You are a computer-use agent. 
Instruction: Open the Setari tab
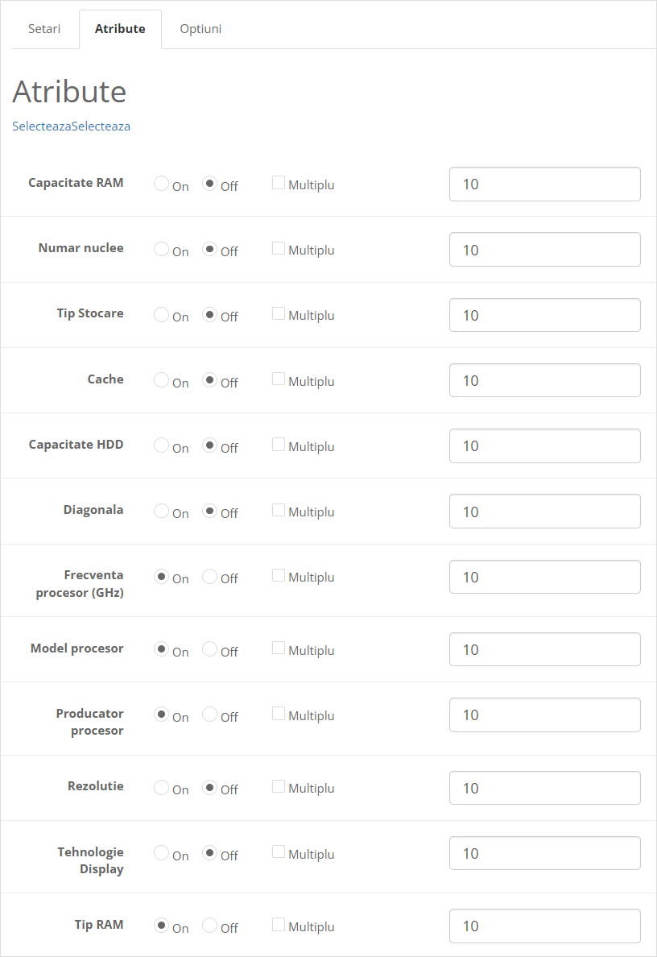click(x=43, y=29)
